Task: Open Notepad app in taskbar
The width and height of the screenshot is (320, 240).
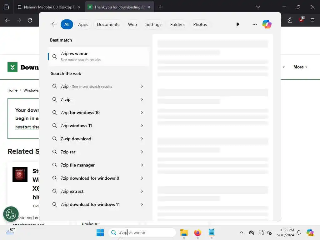Action: 212,232
